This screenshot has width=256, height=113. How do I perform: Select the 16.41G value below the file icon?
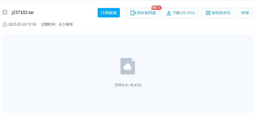[135, 85]
